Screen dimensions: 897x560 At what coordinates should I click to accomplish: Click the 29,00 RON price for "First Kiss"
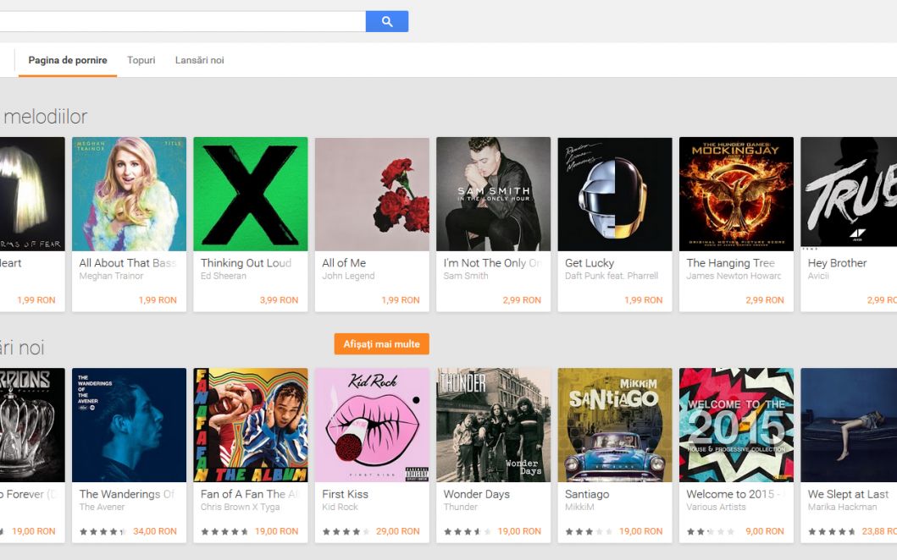point(398,531)
